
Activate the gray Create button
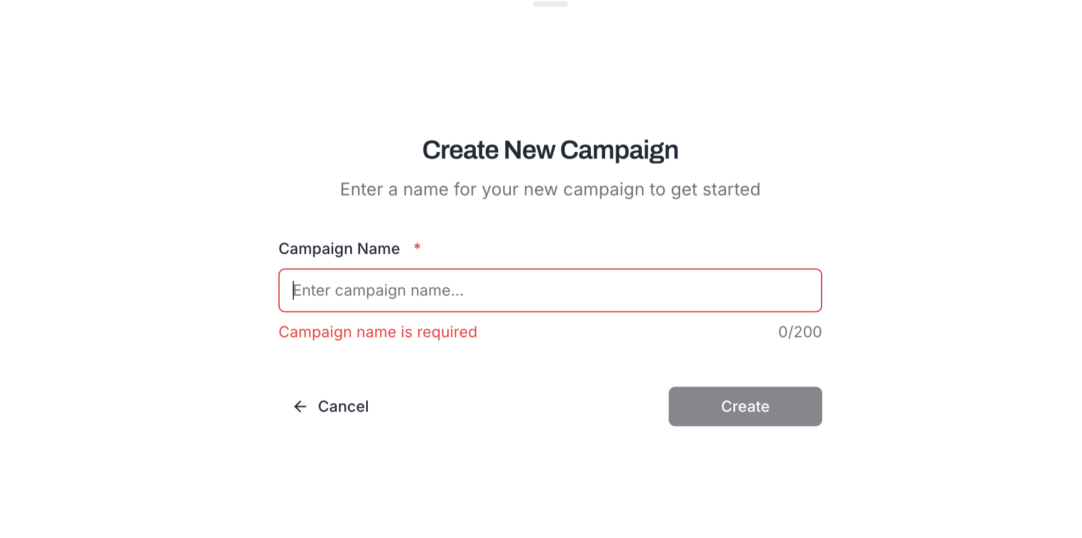pyautogui.click(x=745, y=407)
